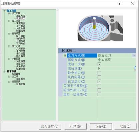Click the 兜边量 value field
The width and height of the screenshot is (139, 132).
[116, 69]
